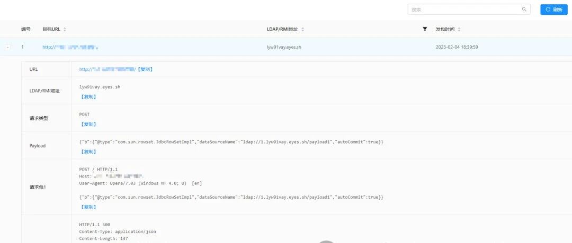Viewport: 572px width, 243px height.
Task: Click the lyw91vay.eyes.sh cell in row 1
Action: pyautogui.click(x=284, y=47)
